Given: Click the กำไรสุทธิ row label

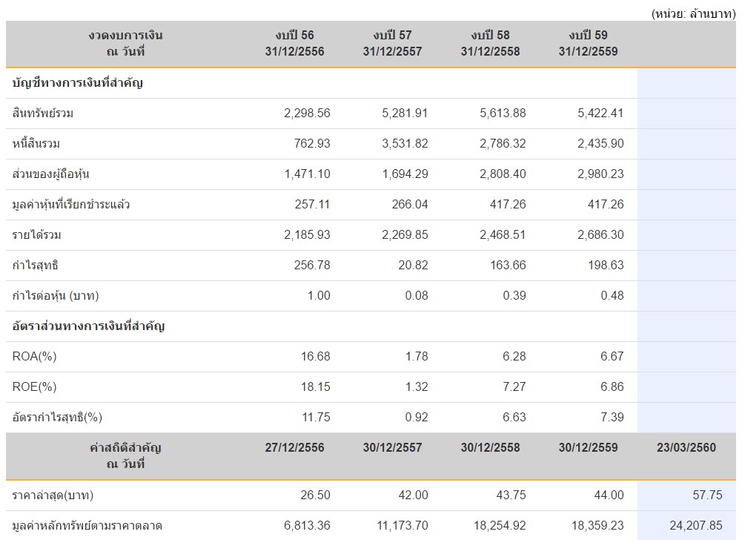Looking at the screenshot, I should [x=35, y=266].
